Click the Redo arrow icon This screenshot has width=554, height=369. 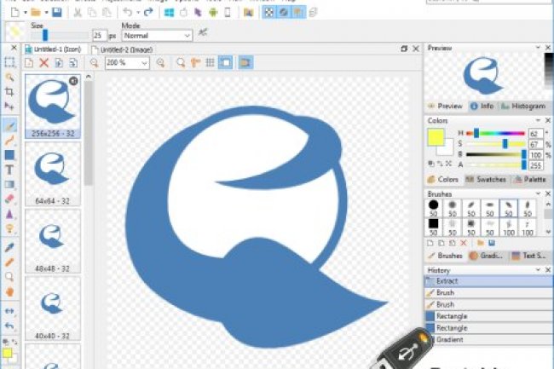pos(148,13)
